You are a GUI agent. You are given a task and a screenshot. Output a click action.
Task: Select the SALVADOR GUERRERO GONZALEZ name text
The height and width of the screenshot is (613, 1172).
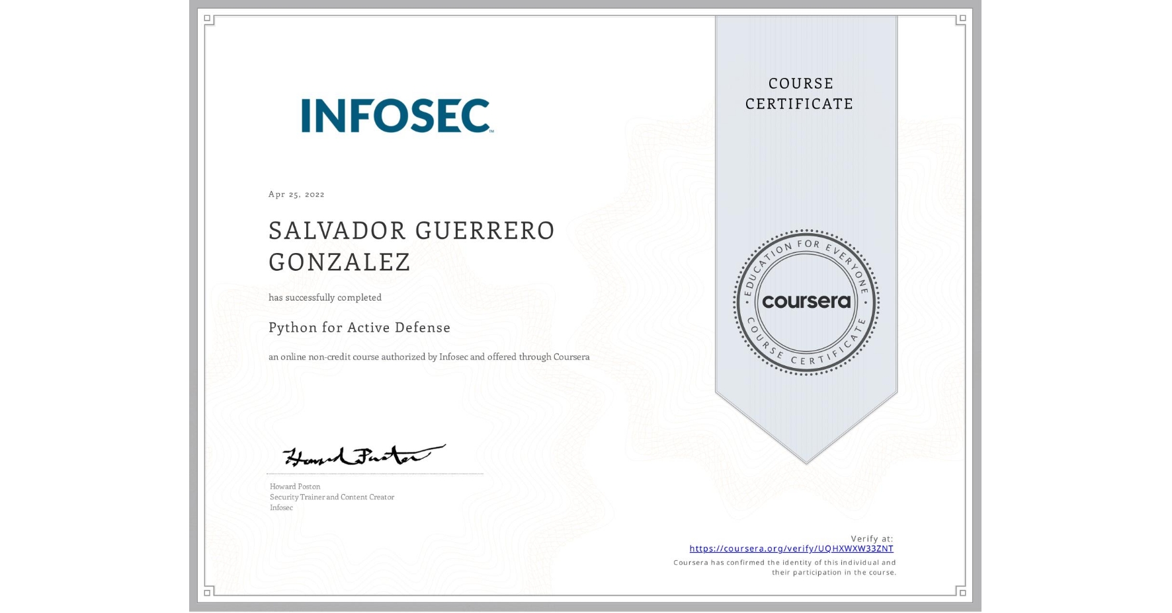411,246
